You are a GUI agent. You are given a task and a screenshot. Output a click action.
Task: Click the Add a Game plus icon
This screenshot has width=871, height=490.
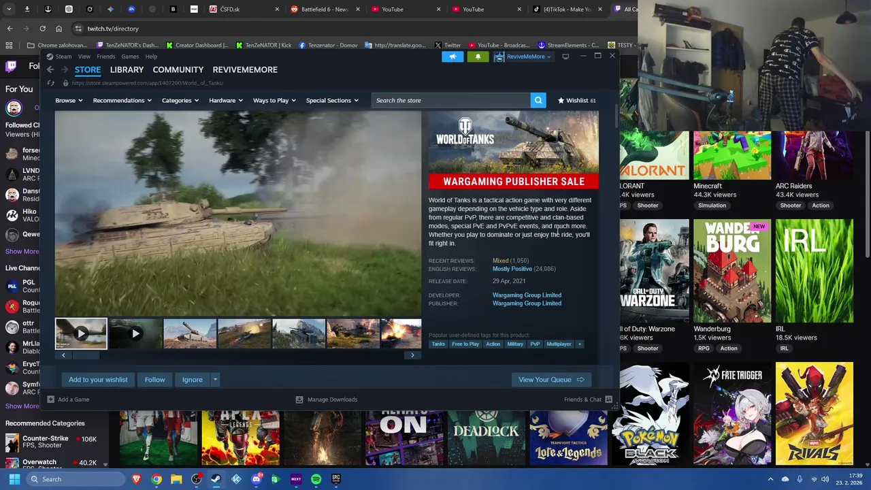[50, 399]
